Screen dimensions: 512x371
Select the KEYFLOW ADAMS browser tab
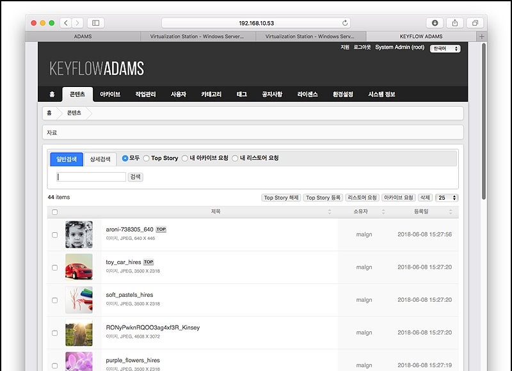421,36
